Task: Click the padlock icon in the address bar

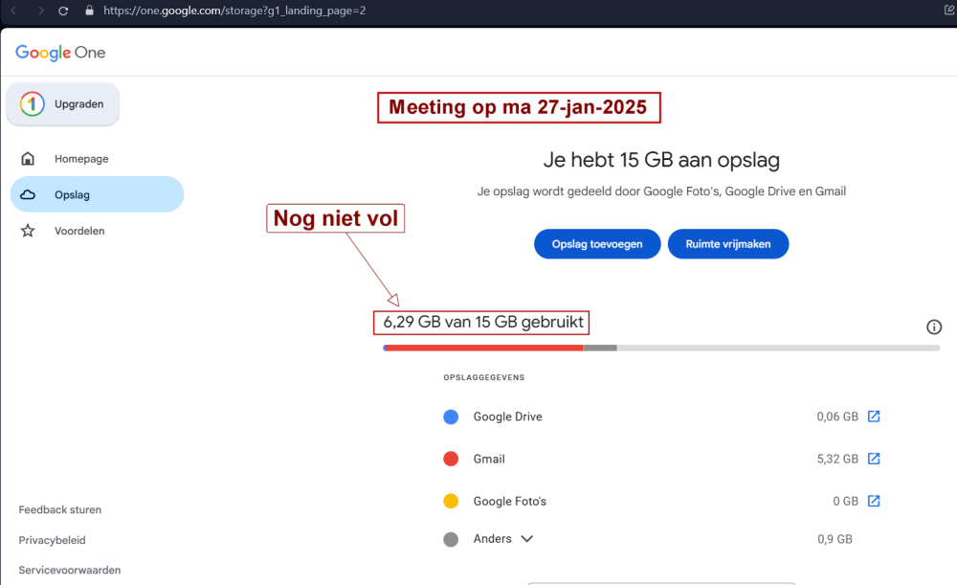Action: pyautogui.click(x=89, y=11)
